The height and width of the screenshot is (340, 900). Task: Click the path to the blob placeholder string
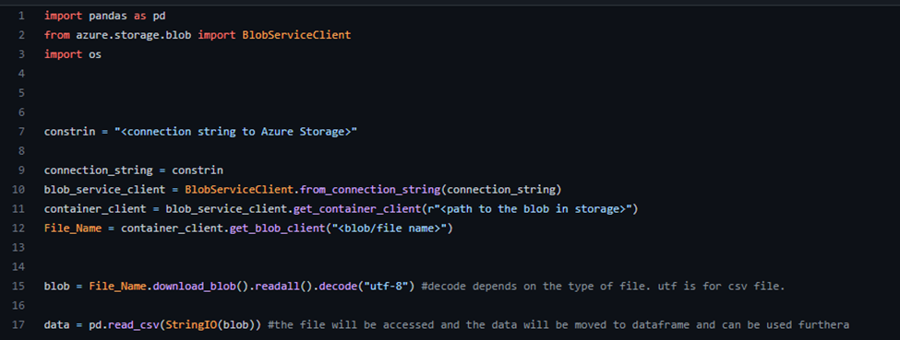click(529, 209)
